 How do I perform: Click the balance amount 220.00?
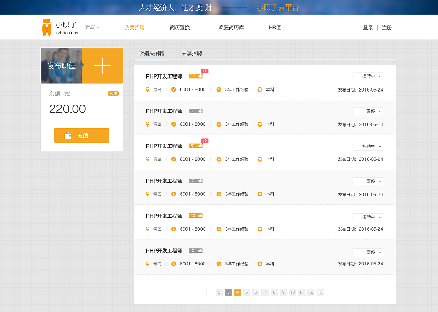click(67, 109)
